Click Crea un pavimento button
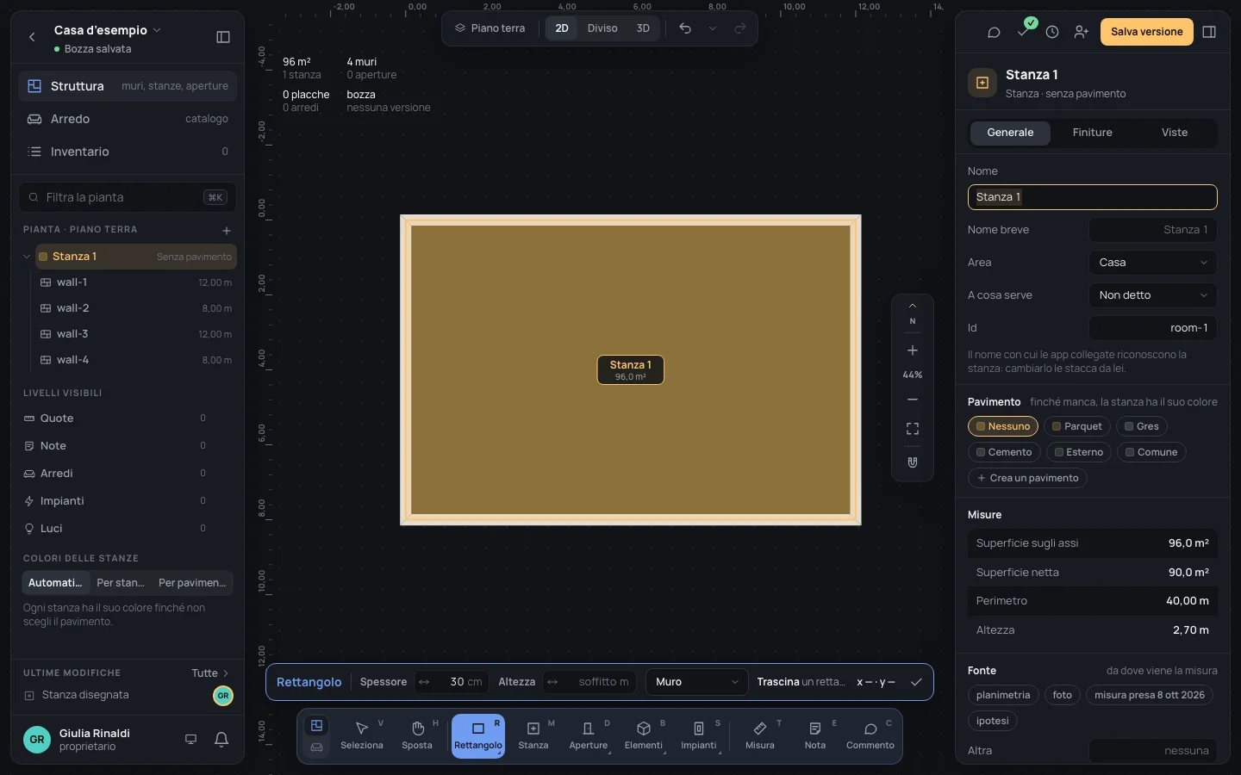The height and width of the screenshot is (775, 1241). pyautogui.click(x=1027, y=478)
